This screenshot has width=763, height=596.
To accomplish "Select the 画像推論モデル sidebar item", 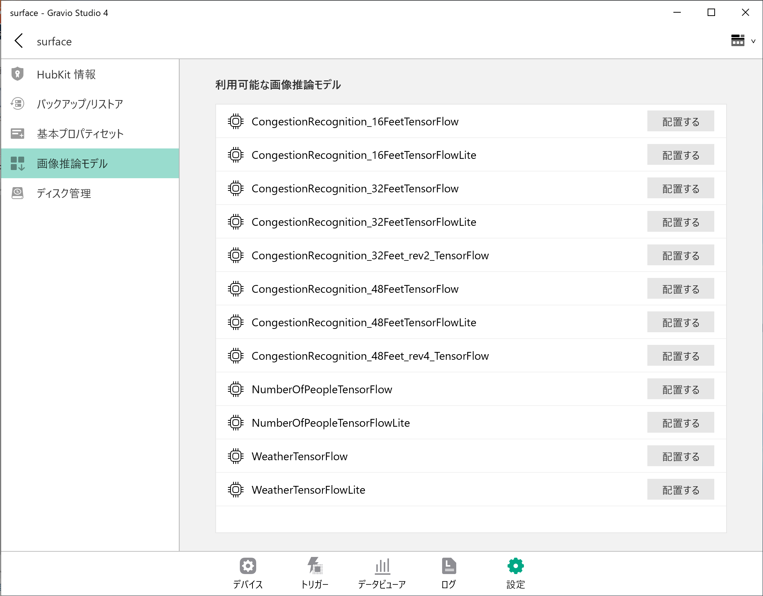I will click(90, 163).
